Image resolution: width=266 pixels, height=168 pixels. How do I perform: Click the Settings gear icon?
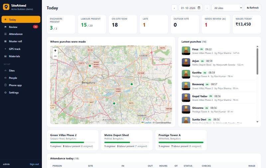5,92
